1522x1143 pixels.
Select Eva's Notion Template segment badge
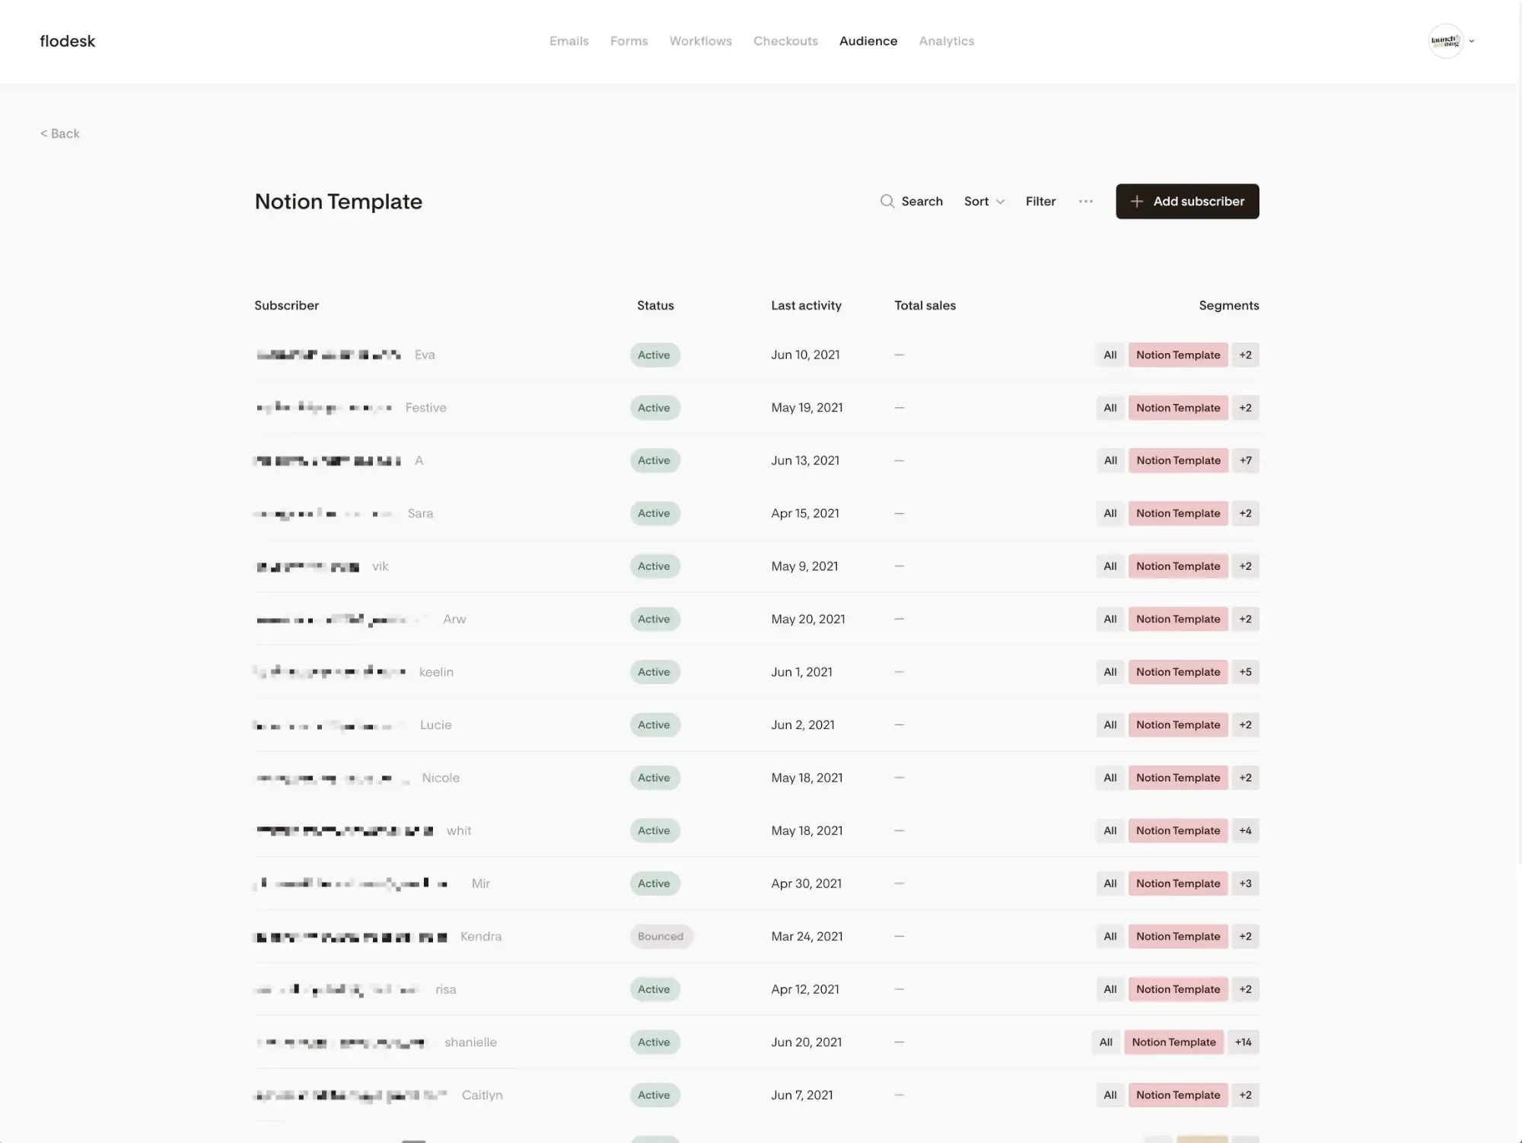pyautogui.click(x=1178, y=355)
